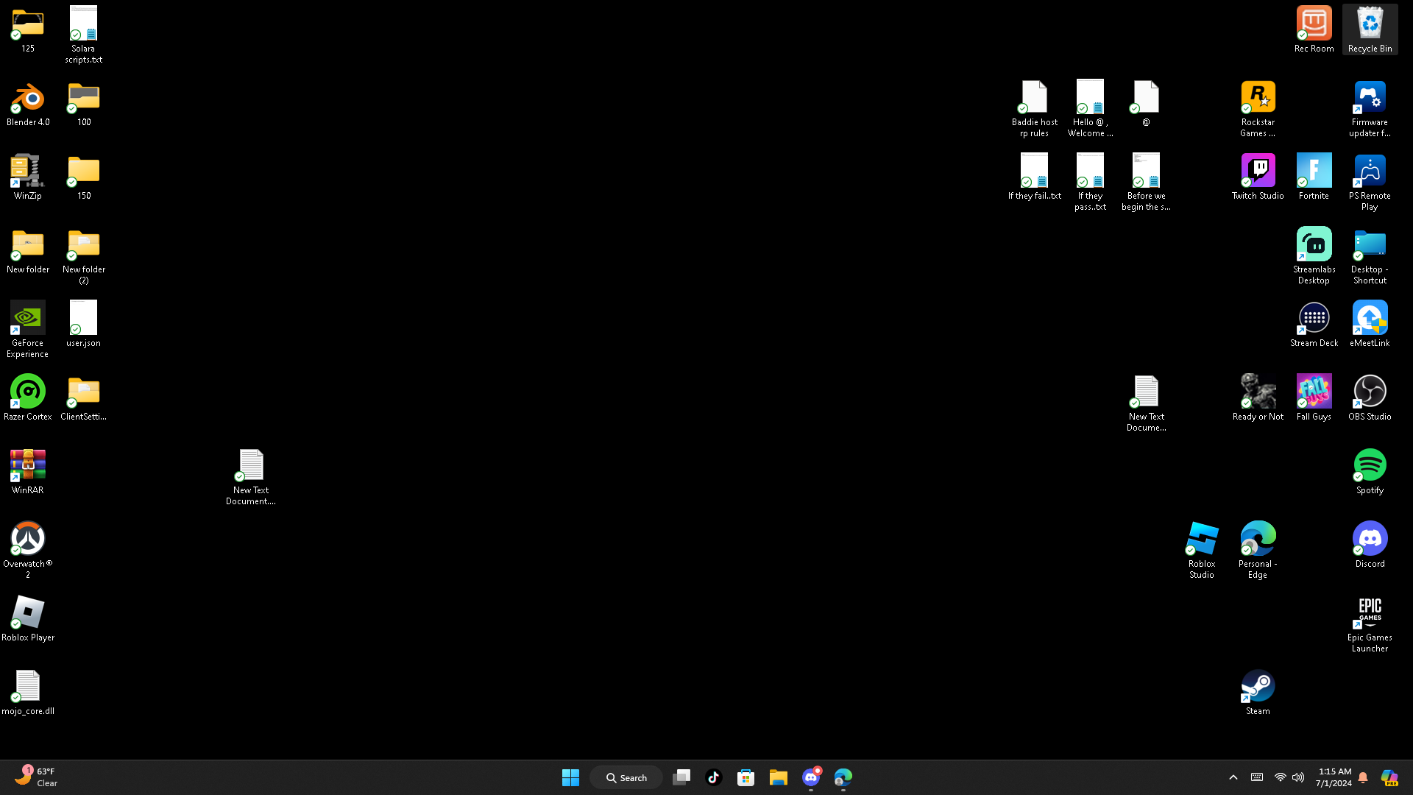Click the 'Before we begin the s...' file
Viewport: 1413px width, 795px height.
(x=1147, y=183)
